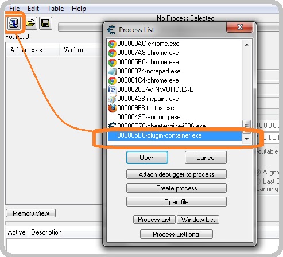
Task: Click the save floppy disk icon
Action: pos(45,23)
